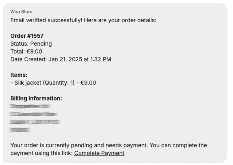
Task: Click the Items: heading
Action: click(19, 75)
